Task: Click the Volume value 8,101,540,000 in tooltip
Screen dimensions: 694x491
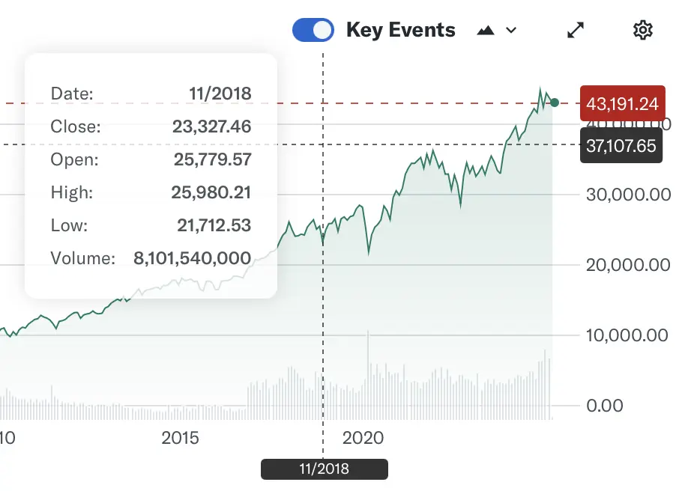Action: click(192, 259)
